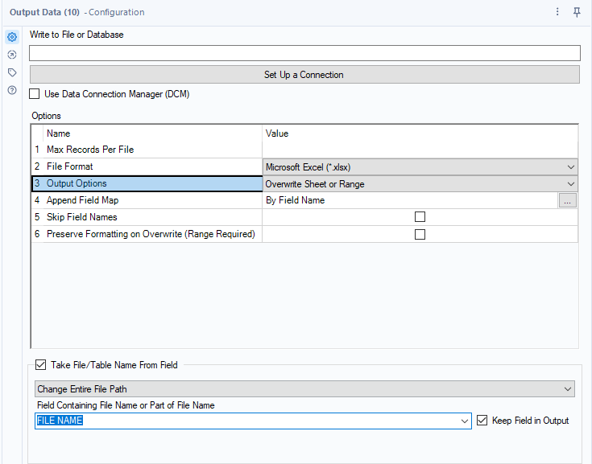Enable Use Data Connection Manager (DCM)
The width and height of the screenshot is (592, 464).
tap(35, 94)
